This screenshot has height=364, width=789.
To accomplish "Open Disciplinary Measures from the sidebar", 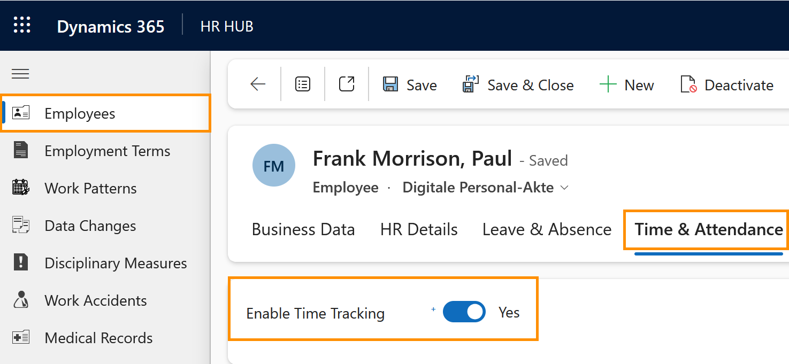I will (116, 263).
